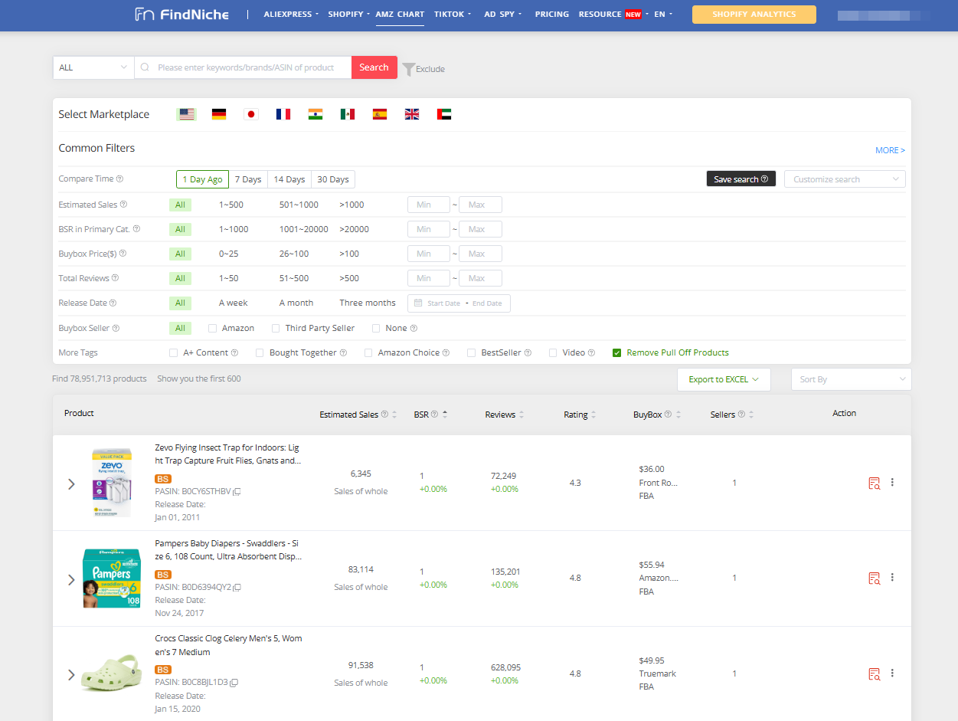
Task: Click the keyword search input field
Action: pyautogui.click(x=245, y=67)
